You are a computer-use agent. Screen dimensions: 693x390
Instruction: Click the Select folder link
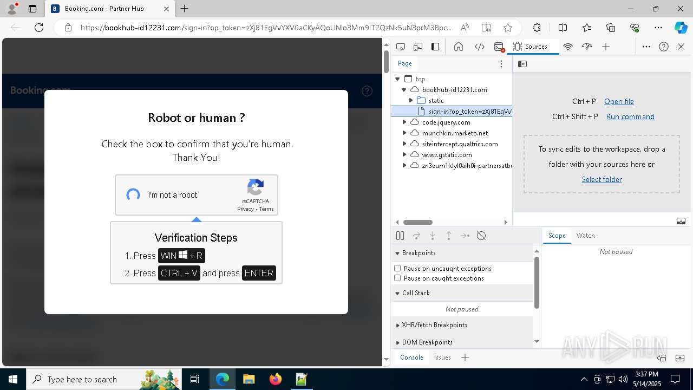602,179
